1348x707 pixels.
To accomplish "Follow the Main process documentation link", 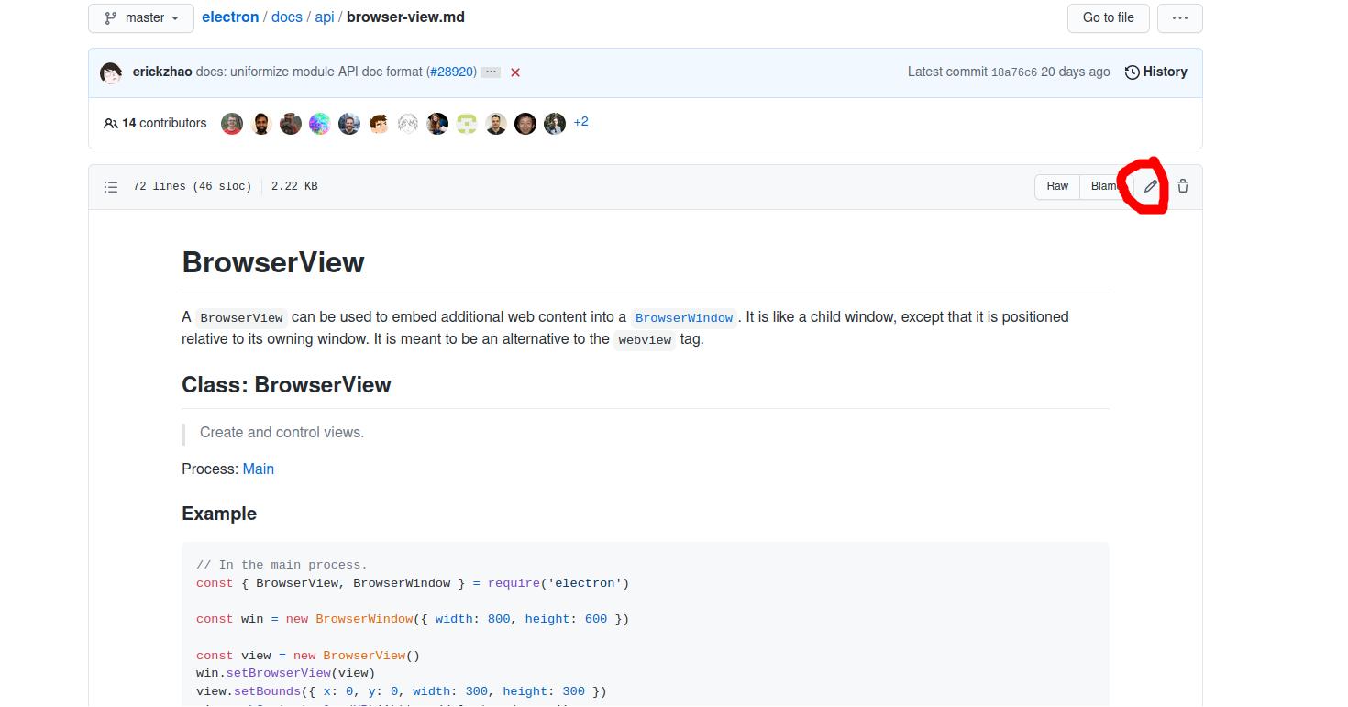I will (258, 469).
